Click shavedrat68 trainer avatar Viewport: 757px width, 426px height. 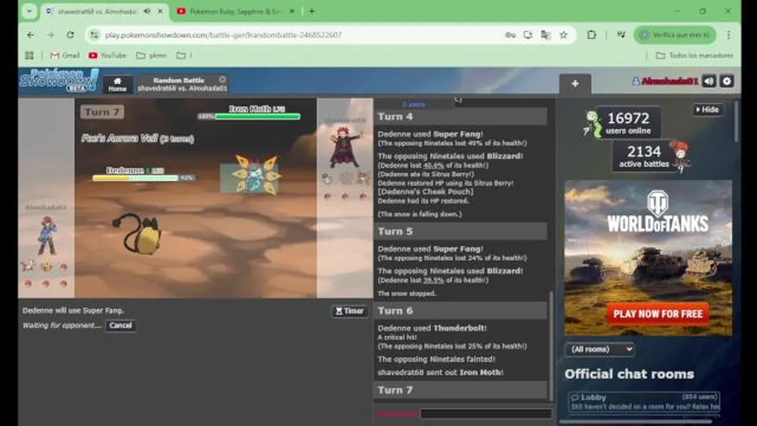click(x=345, y=147)
